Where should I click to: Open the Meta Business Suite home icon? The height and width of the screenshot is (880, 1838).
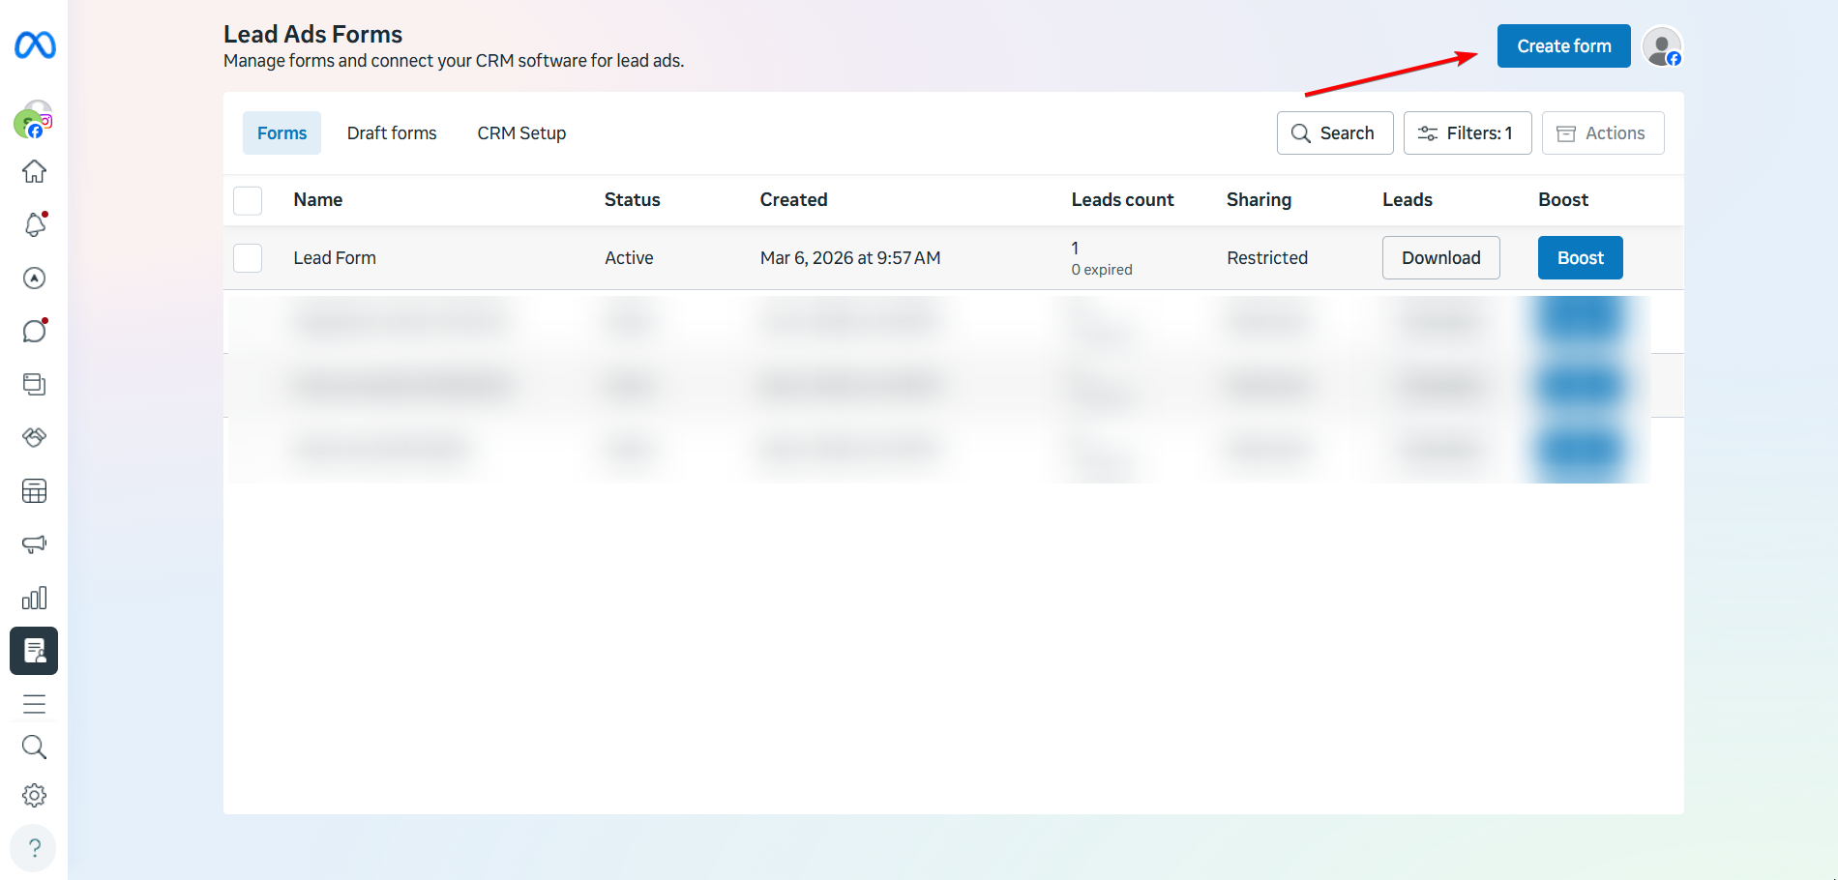click(34, 171)
